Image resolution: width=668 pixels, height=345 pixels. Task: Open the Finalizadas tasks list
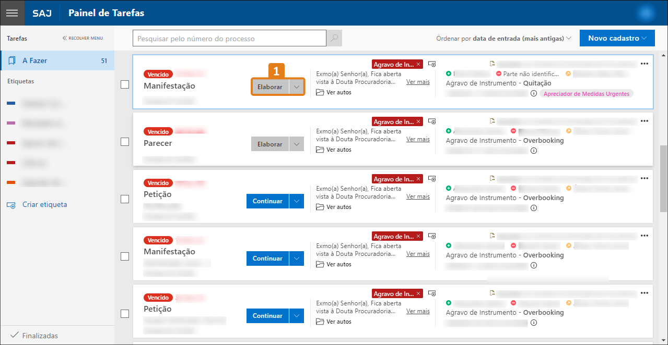click(x=34, y=336)
